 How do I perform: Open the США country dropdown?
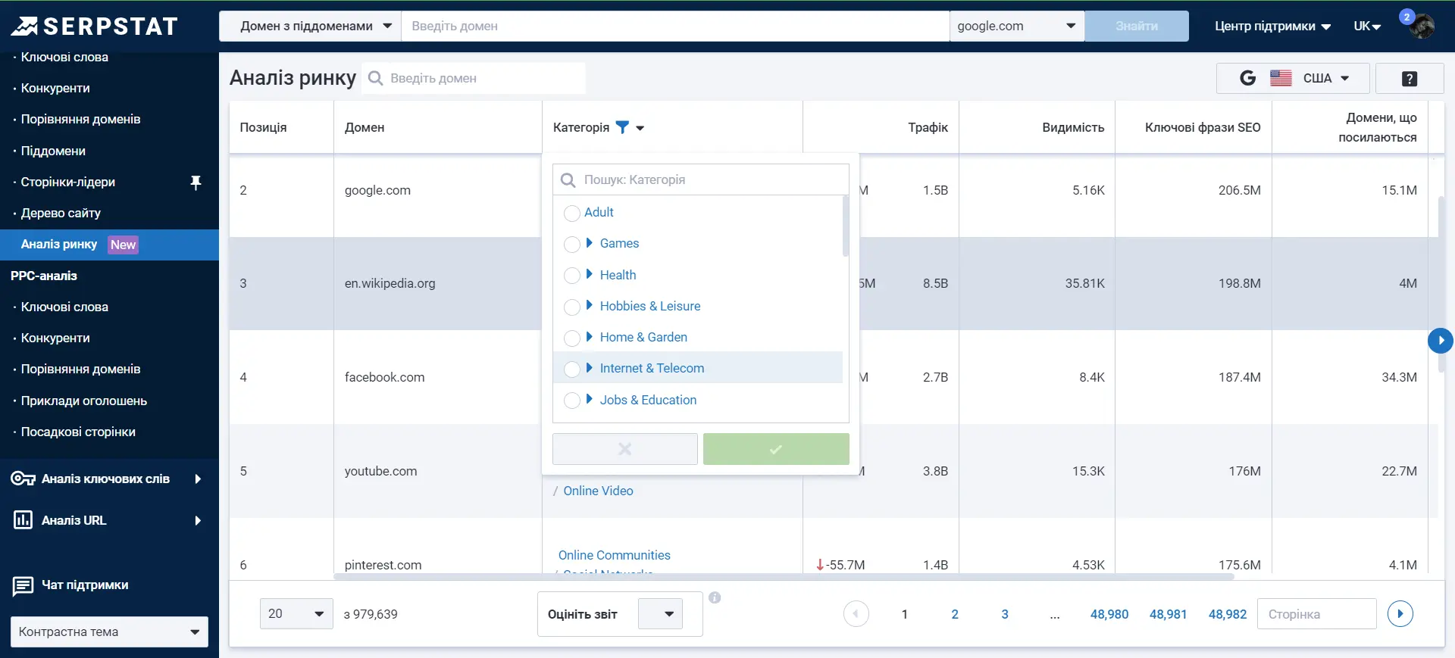point(1293,78)
